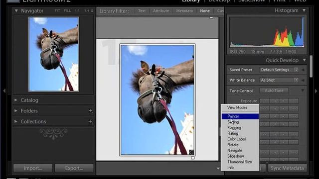Click the metadata badge on horse thumbnail
The height and width of the screenshot is (179, 319).
point(191,152)
